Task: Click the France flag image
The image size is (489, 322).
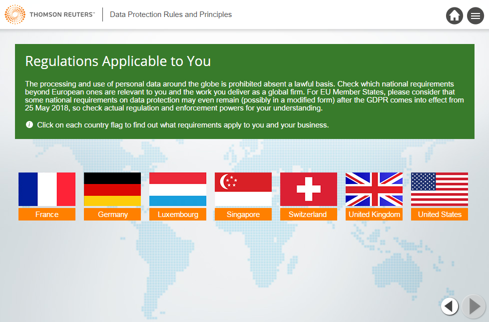Action: click(x=47, y=189)
